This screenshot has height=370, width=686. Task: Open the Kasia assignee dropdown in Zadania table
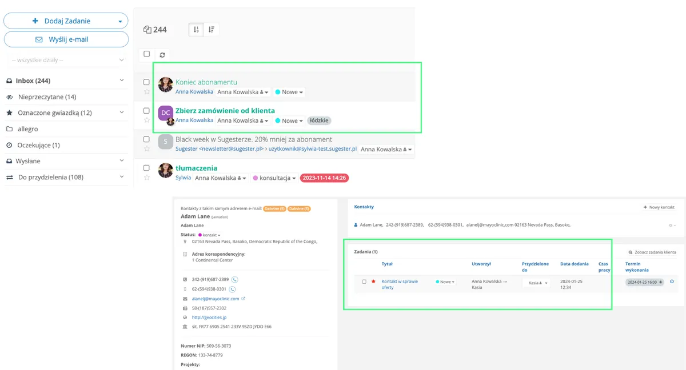click(x=538, y=283)
